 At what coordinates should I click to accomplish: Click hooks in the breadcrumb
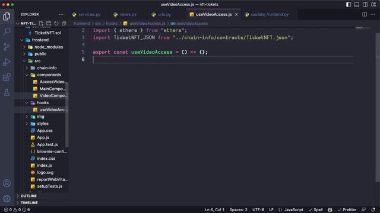click(x=112, y=24)
